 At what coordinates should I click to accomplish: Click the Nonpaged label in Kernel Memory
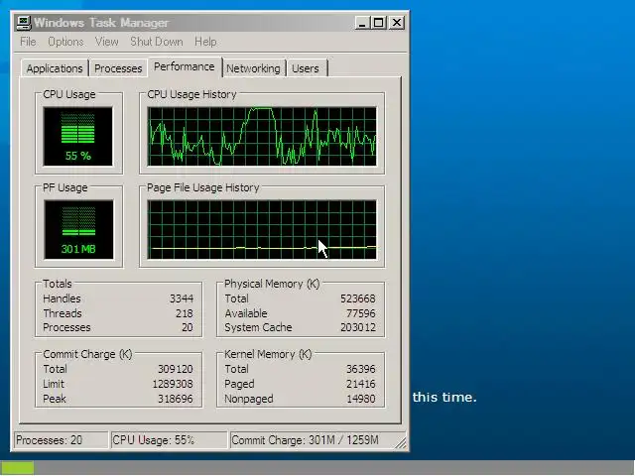(249, 399)
